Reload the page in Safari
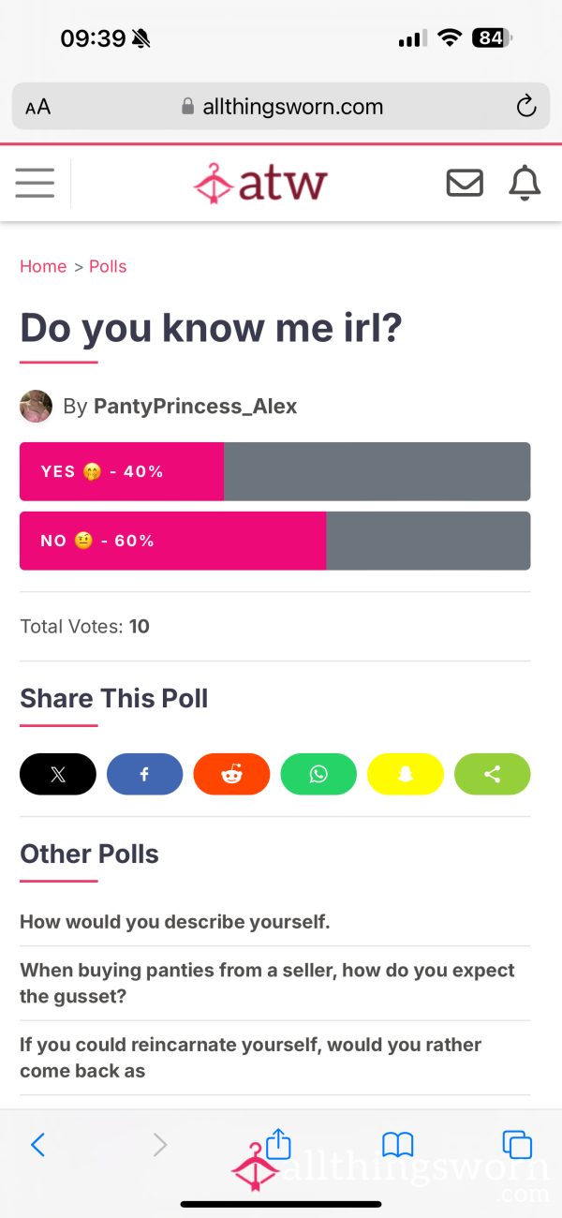This screenshot has width=562, height=1218. [526, 106]
